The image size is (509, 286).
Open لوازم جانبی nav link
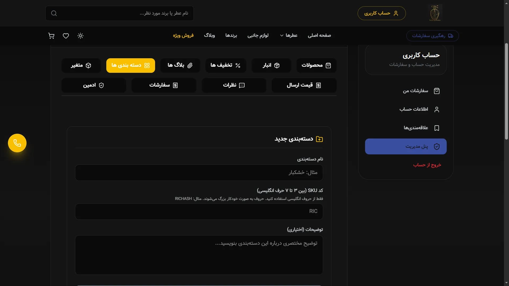258,35
